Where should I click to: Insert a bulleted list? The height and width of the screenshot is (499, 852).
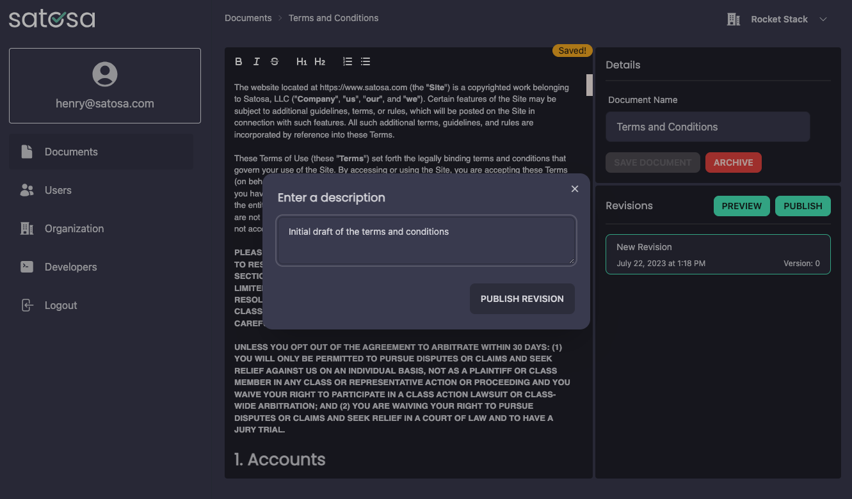point(366,61)
